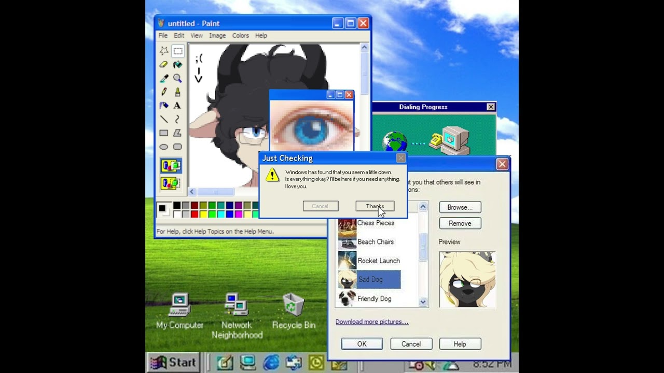Screen dimensions: 664x373
Task: Activate the Magnifier tool in Paint
Action: click(x=177, y=78)
